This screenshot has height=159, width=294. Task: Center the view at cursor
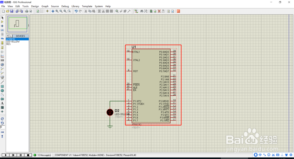coord(53,11)
